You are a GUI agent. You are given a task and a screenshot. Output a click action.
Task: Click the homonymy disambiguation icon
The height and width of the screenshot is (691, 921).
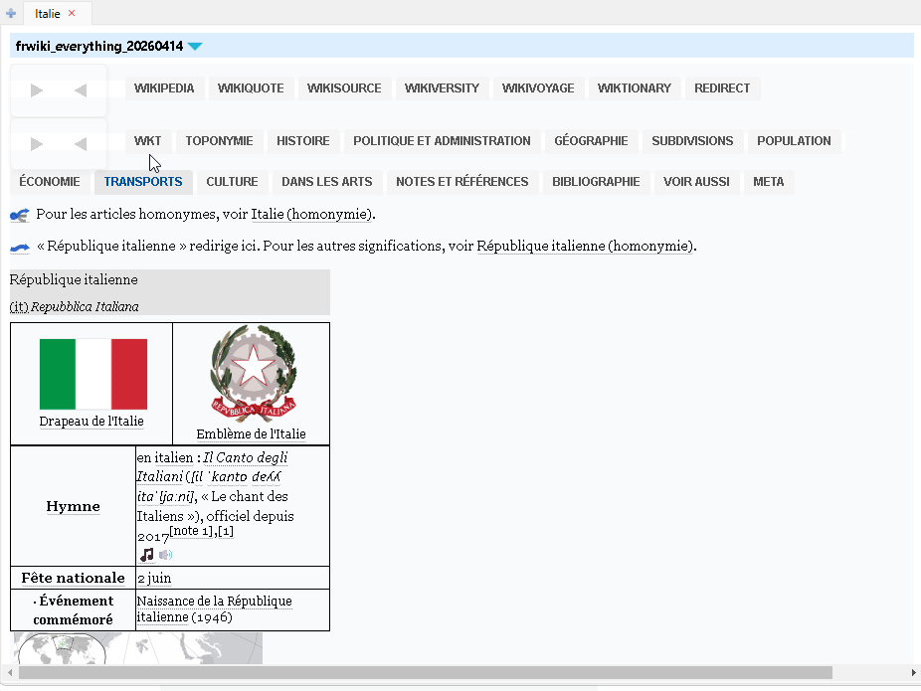(x=19, y=215)
